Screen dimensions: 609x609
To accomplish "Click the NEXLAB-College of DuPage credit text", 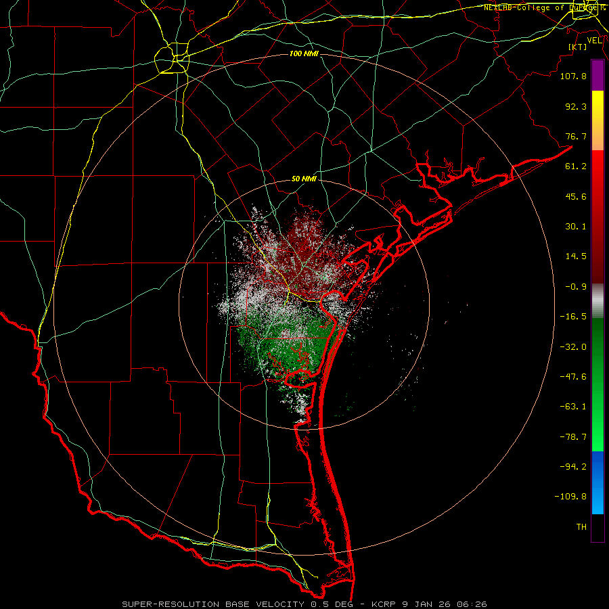I will (544, 7).
